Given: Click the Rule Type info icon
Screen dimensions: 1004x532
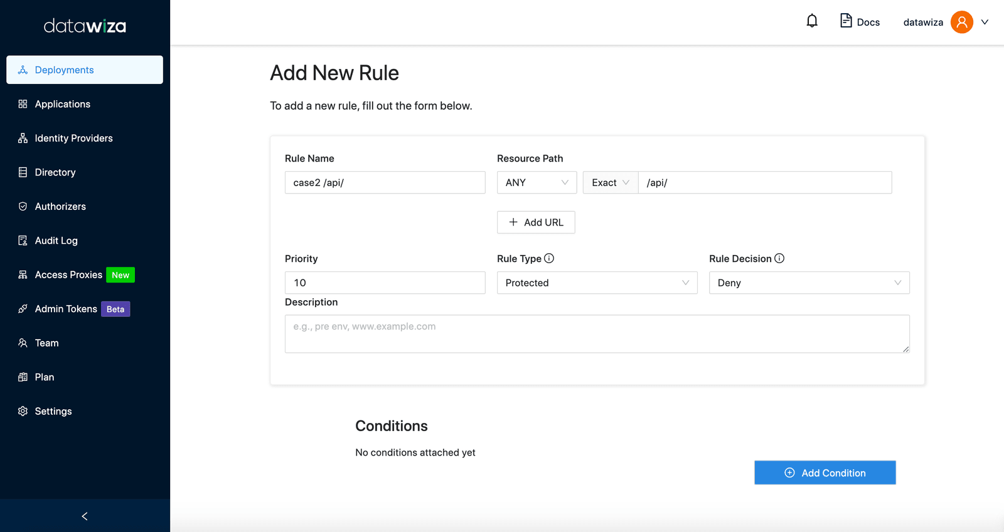Looking at the screenshot, I should click(549, 258).
